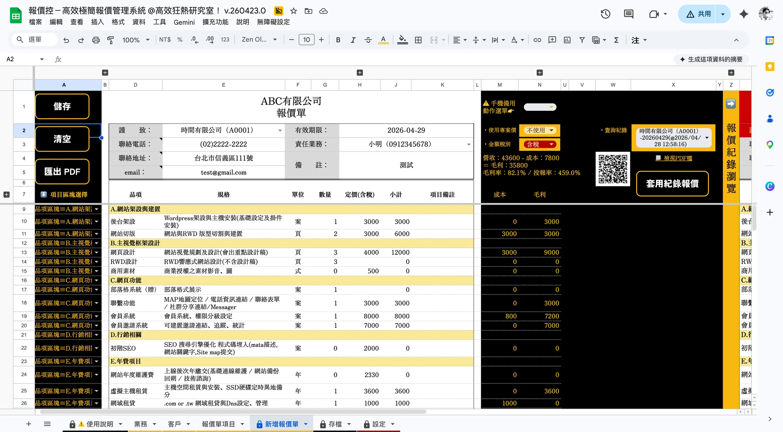Open the functions sigma menu

616,40
